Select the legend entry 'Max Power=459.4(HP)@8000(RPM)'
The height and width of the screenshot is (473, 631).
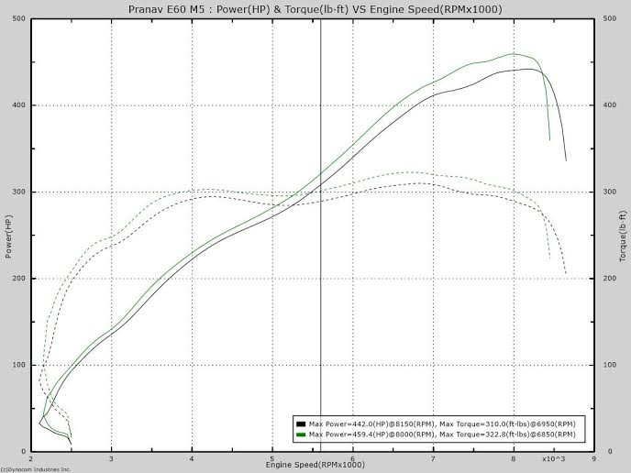(x=371, y=434)
